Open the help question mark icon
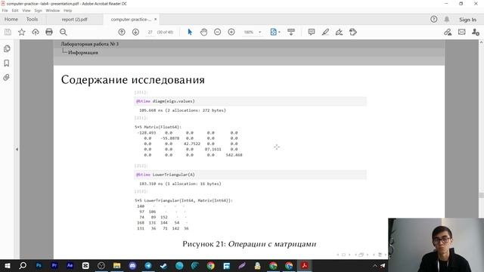 433,19
